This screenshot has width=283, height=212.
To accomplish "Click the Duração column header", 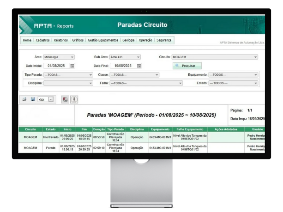I will [99, 129].
